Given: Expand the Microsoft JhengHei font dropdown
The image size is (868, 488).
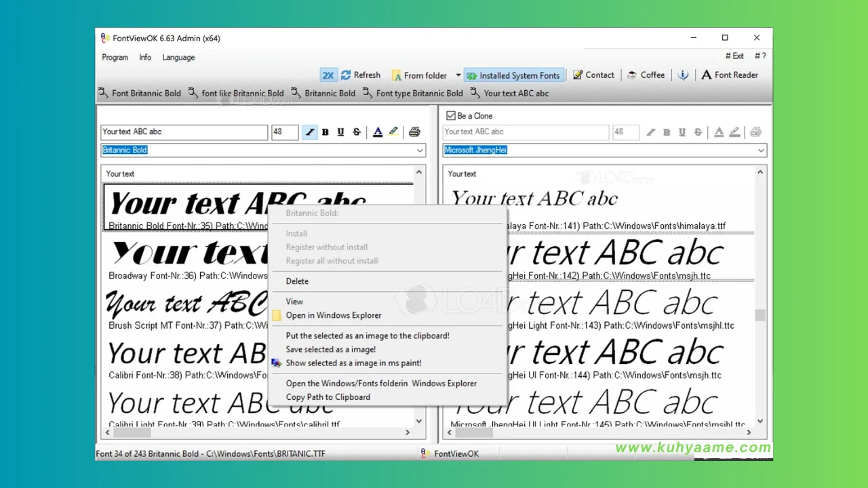Looking at the screenshot, I should 761,150.
